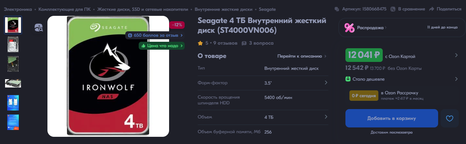Click the star rating icon near reviews
Image resolution: width=466 pixels, height=144 pixels.
(200, 43)
